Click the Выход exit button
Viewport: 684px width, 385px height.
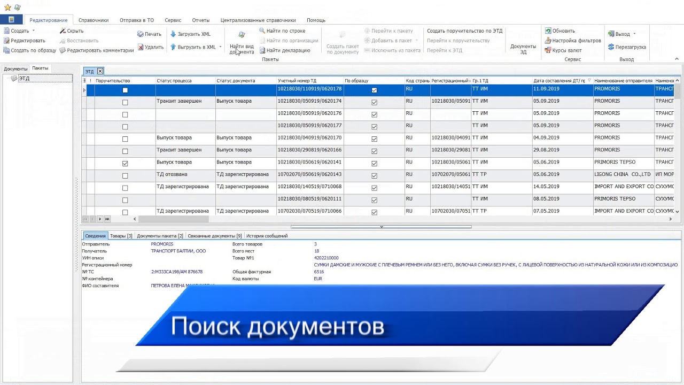point(619,34)
